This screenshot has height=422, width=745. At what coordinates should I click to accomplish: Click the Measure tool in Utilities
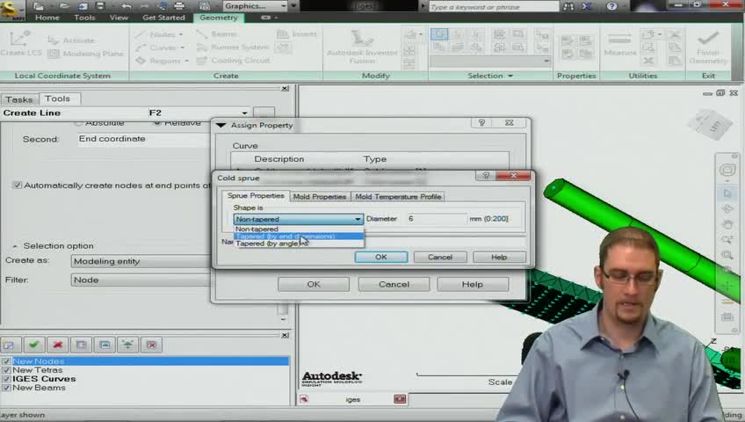point(620,44)
